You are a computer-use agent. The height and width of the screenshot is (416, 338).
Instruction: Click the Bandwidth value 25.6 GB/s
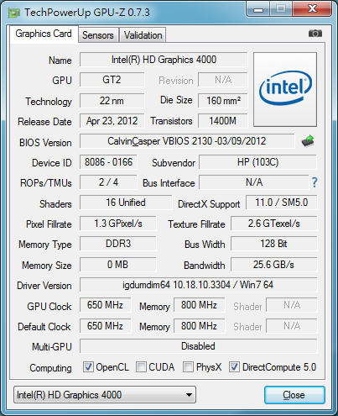click(274, 265)
